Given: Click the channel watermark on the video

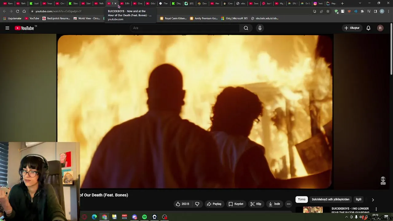Looking at the screenshot, I should pyautogui.click(x=383, y=181).
